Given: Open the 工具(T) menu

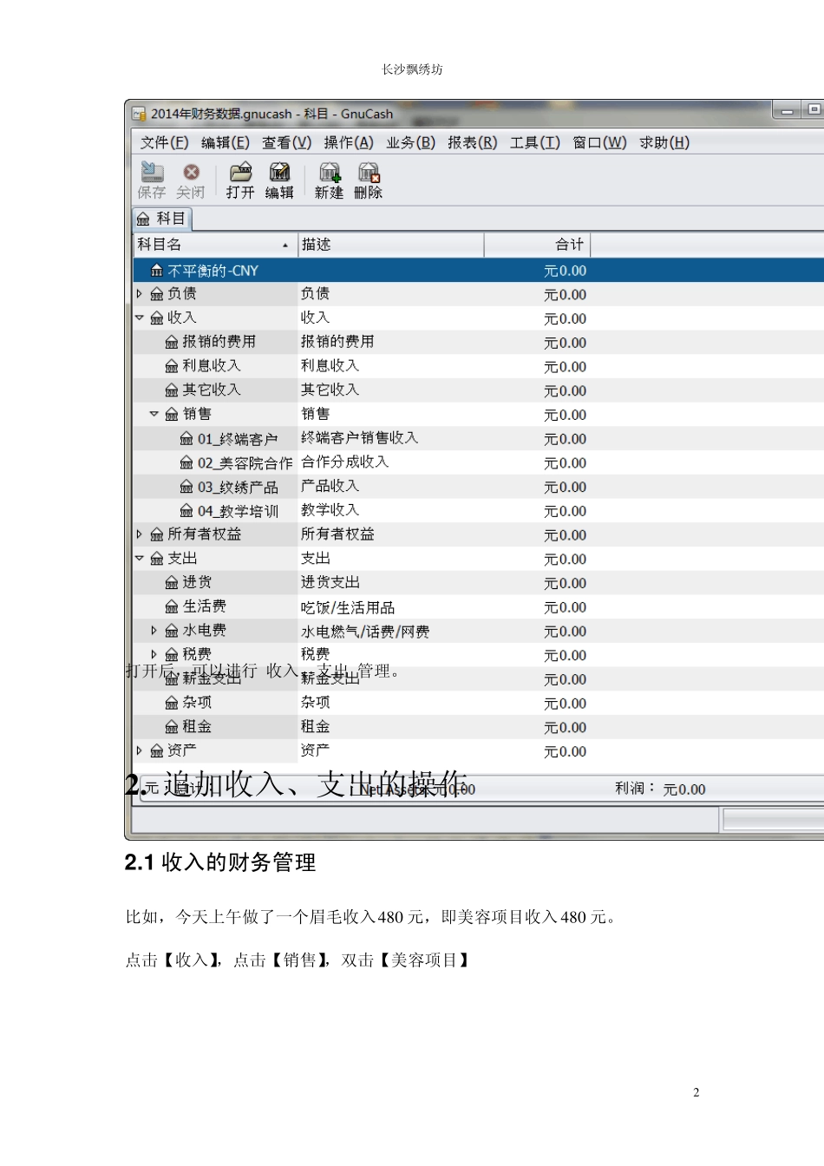Looking at the screenshot, I should (534, 142).
